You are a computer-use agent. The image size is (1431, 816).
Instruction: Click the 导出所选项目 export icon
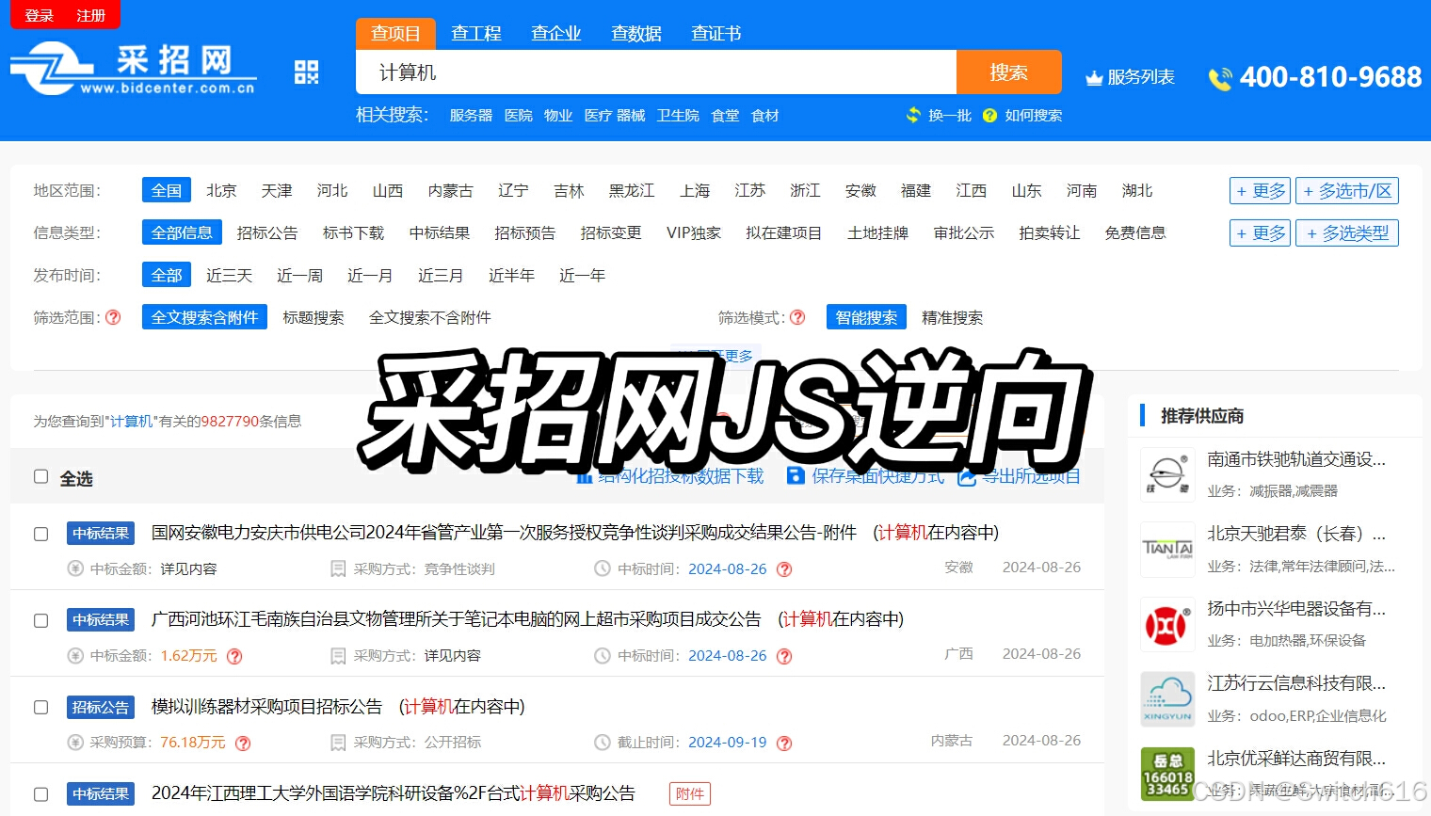pyautogui.click(x=967, y=477)
